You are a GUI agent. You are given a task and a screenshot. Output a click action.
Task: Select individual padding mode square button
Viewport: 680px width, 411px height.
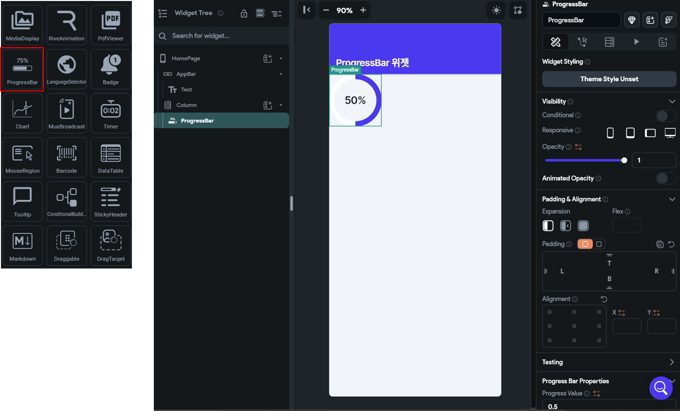click(x=599, y=244)
